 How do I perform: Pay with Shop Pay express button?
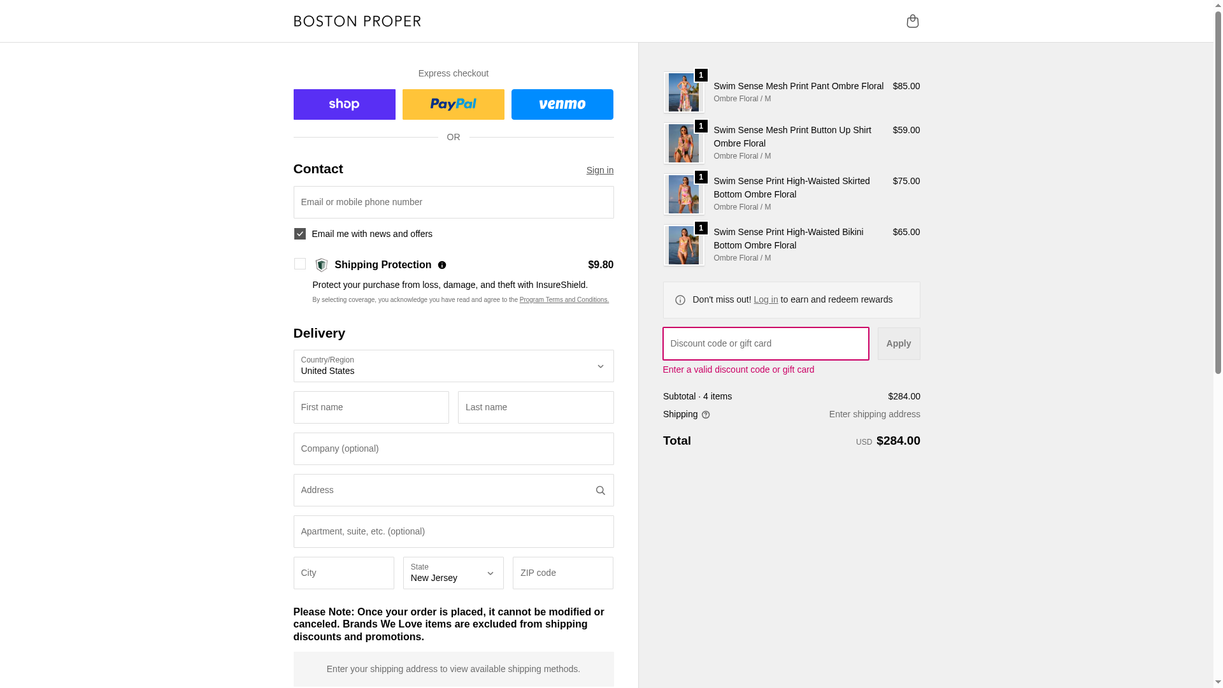pyautogui.click(x=344, y=104)
